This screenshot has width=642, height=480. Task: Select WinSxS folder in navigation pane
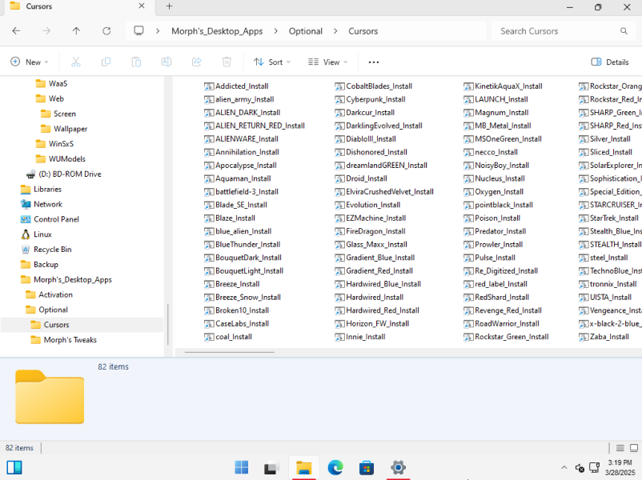tap(61, 144)
